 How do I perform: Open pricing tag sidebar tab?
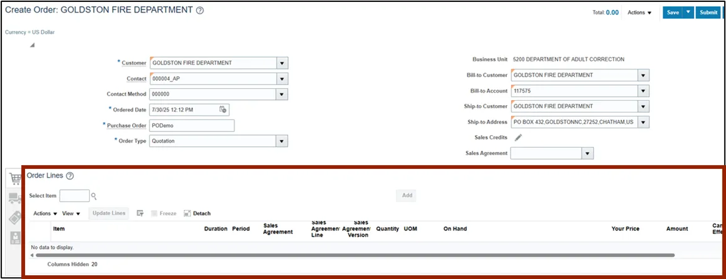[x=15, y=218]
